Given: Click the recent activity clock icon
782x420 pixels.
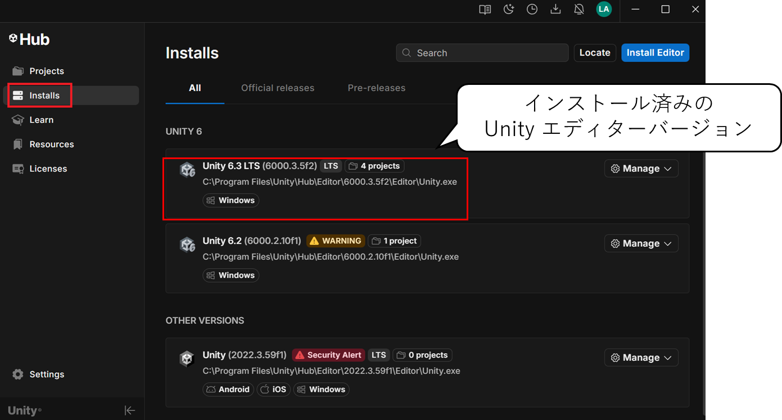Looking at the screenshot, I should coord(532,9).
